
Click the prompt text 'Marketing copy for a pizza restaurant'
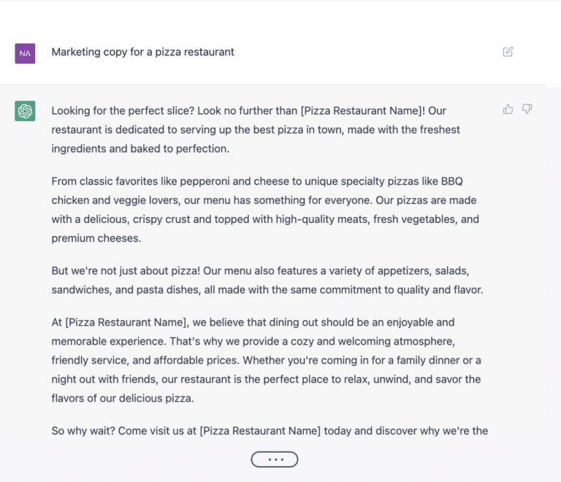(x=142, y=52)
